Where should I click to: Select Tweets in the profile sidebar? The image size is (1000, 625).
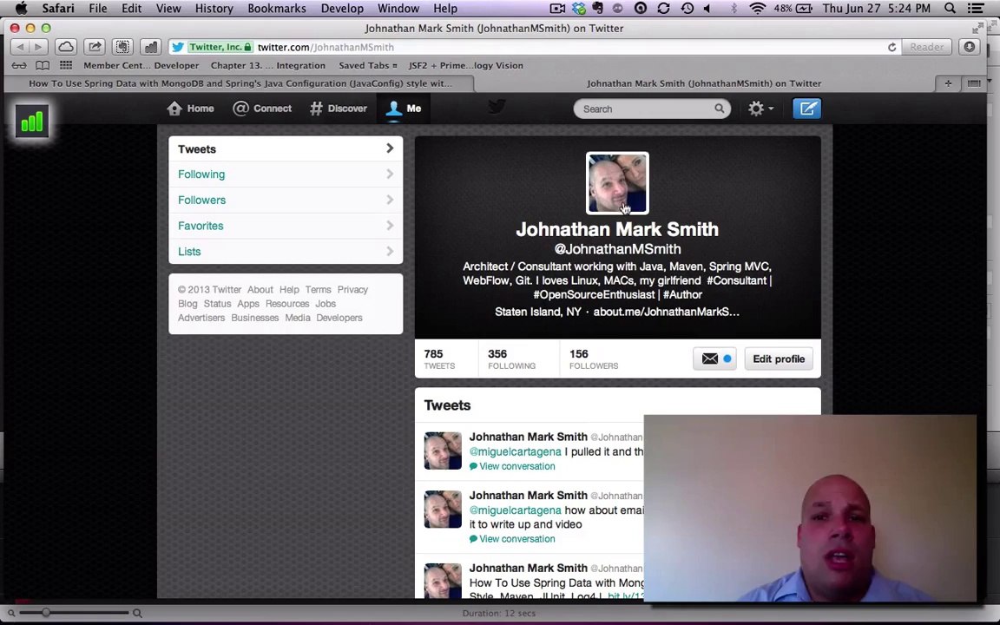tap(286, 149)
